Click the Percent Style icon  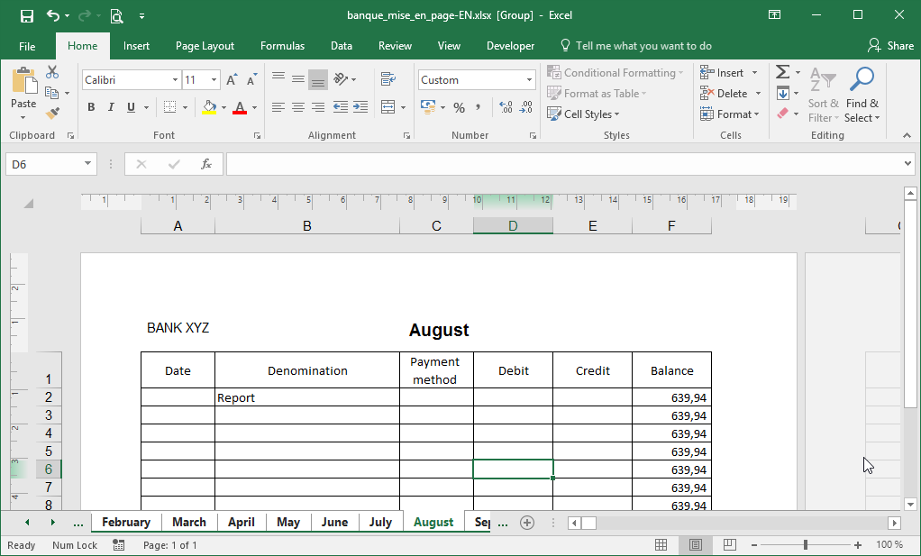[x=459, y=107]
